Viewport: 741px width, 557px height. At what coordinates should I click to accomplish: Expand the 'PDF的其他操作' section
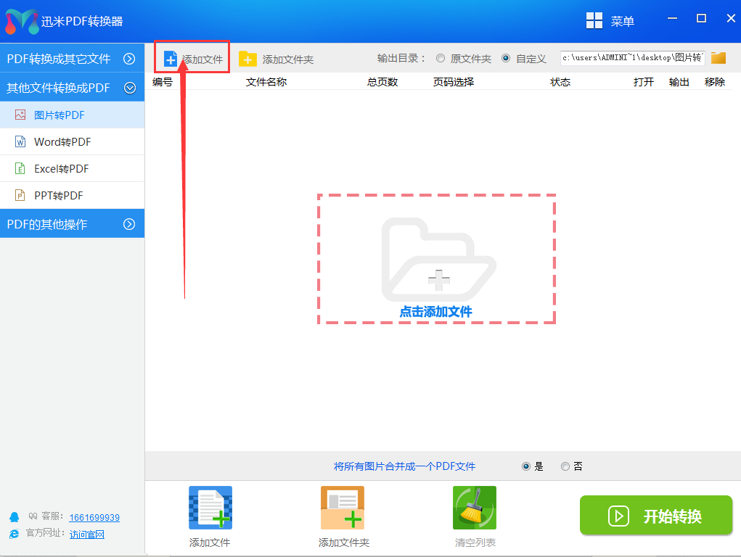click(129, 224)
